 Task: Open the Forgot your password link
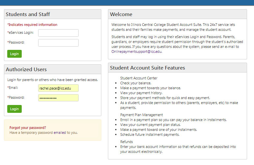pos(28,128)
